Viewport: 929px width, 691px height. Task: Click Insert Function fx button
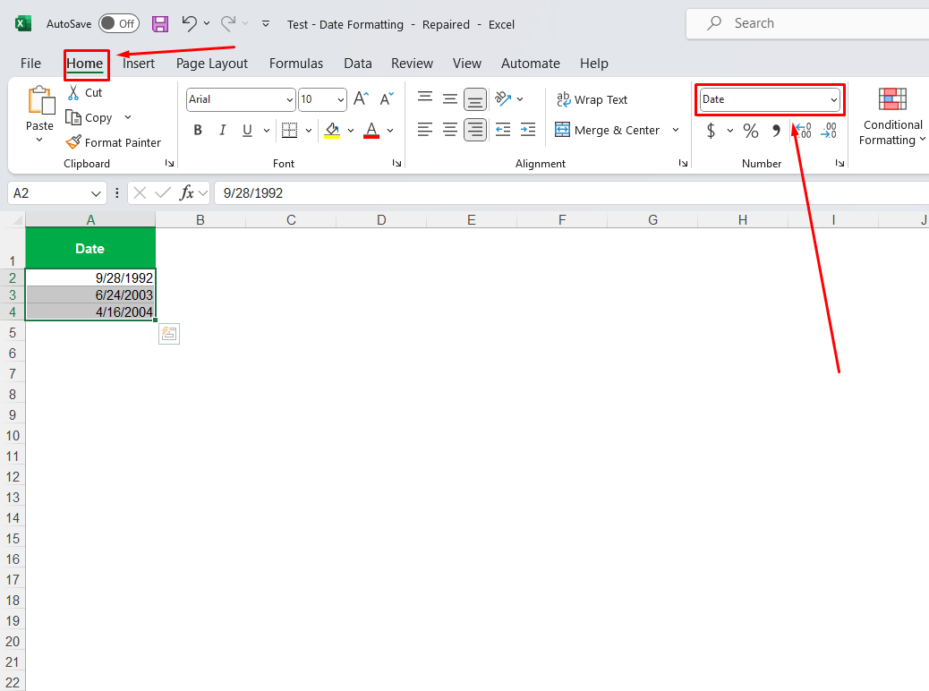click(x=187, y=192)
